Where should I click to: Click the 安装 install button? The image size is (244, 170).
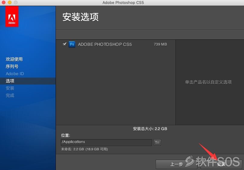pyautogui.click(x=221, y=164)
